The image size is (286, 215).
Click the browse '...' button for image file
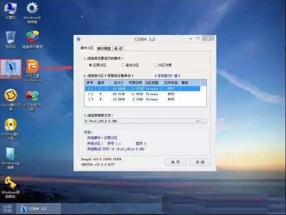(204, 121)
